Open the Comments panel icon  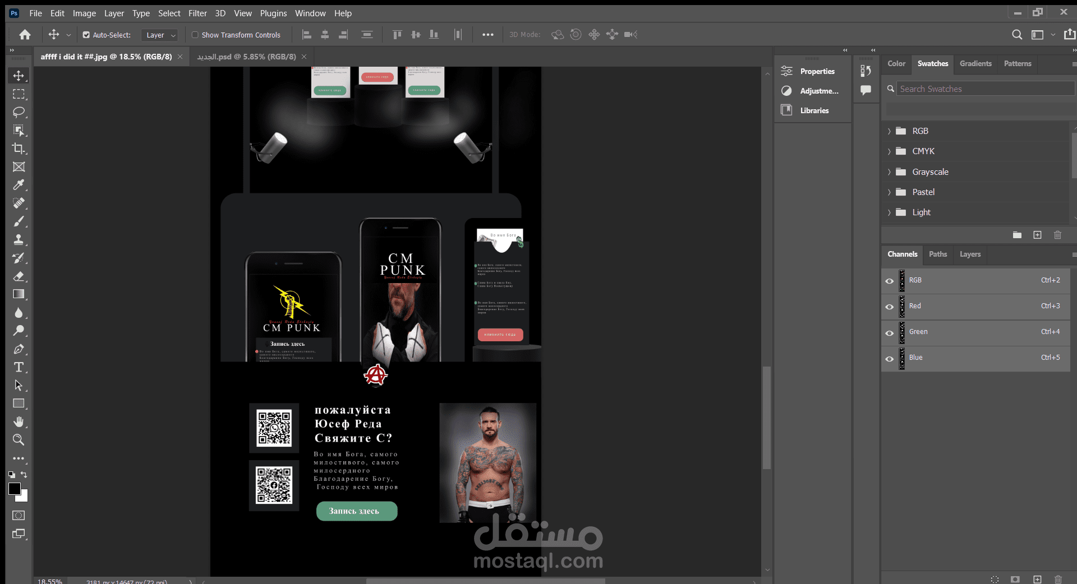pyautogui.click(x=866, y=90)
